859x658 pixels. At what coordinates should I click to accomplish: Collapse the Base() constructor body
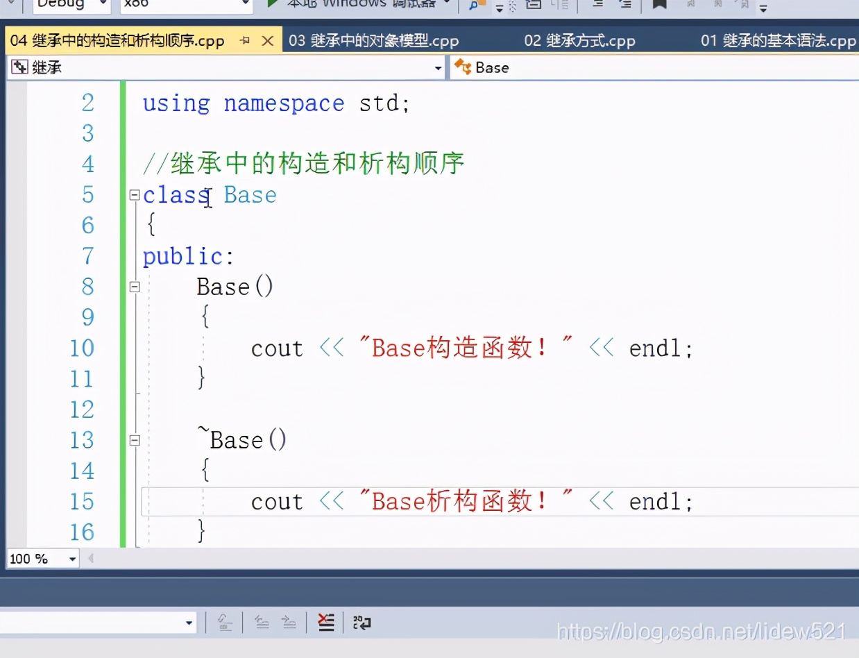click(x=134, y=286)
